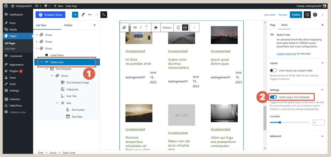331x157 pixels.
Task: Click the block inserter plus button
Action: (75, 15)
